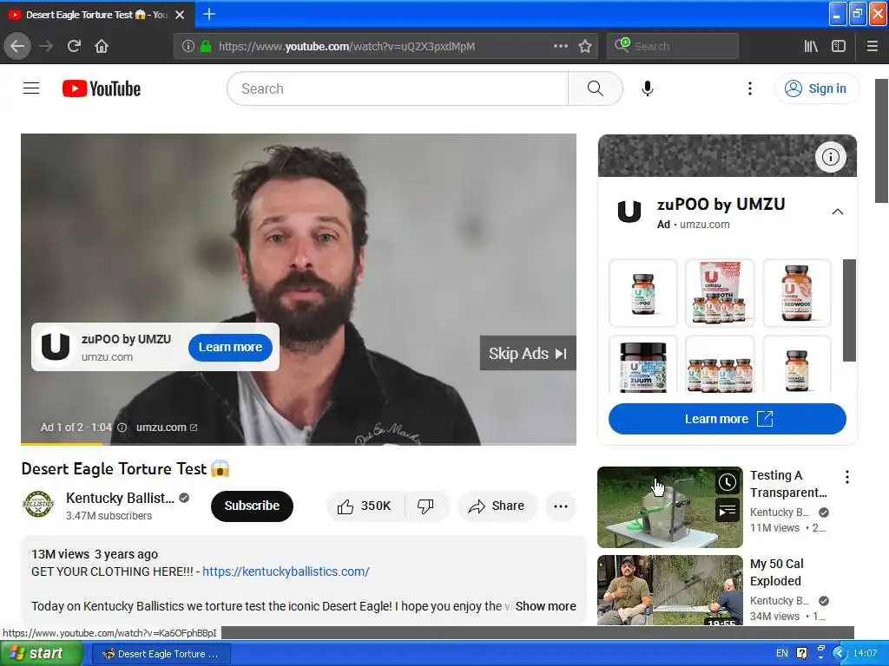
Task: Open YouTube settings three-dot menu
Action: (749, 88)
